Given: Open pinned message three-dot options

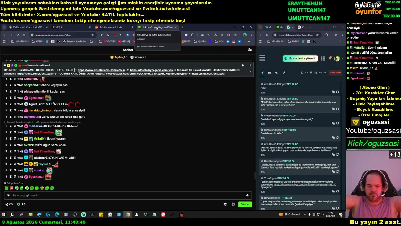Looking at the screenshot, I should [250, 65].
